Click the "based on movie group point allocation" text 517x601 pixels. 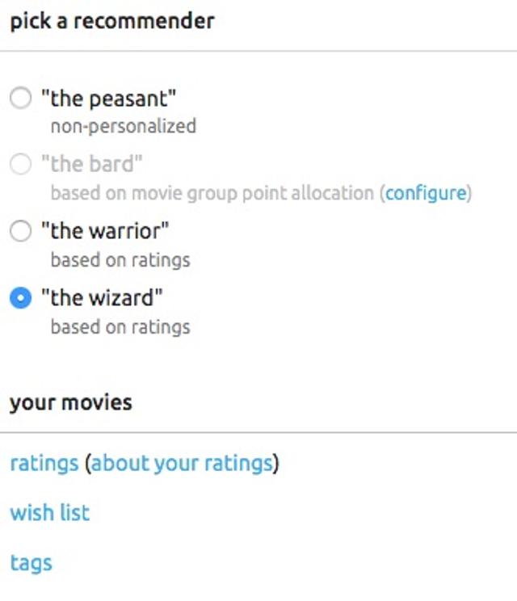(x=212, y=193)
